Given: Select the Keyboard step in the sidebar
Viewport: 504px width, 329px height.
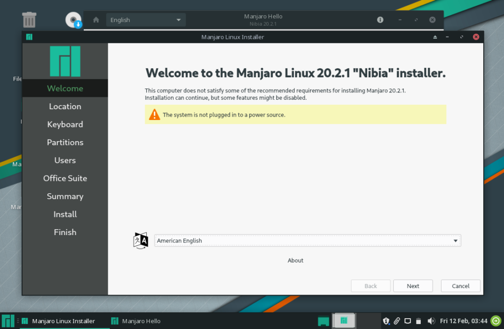Looking at the screenshot, I should (65, 124).
